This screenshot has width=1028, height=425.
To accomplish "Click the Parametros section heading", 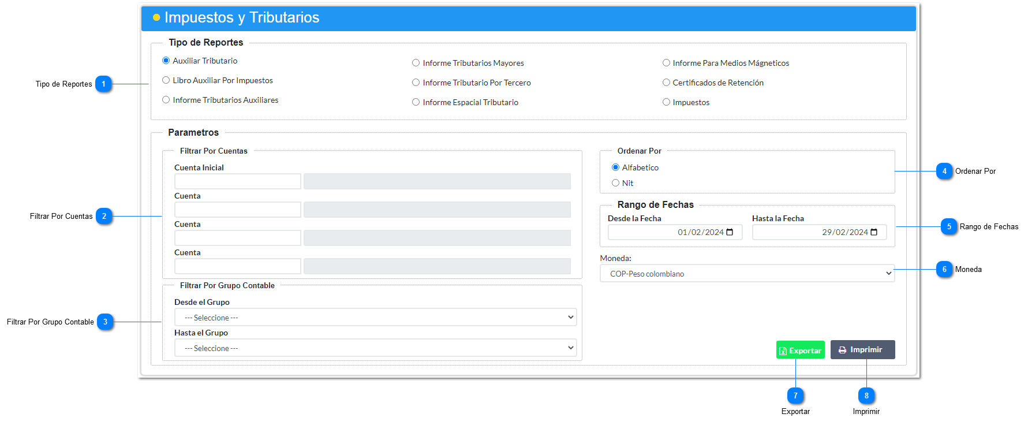I will 193,132.
